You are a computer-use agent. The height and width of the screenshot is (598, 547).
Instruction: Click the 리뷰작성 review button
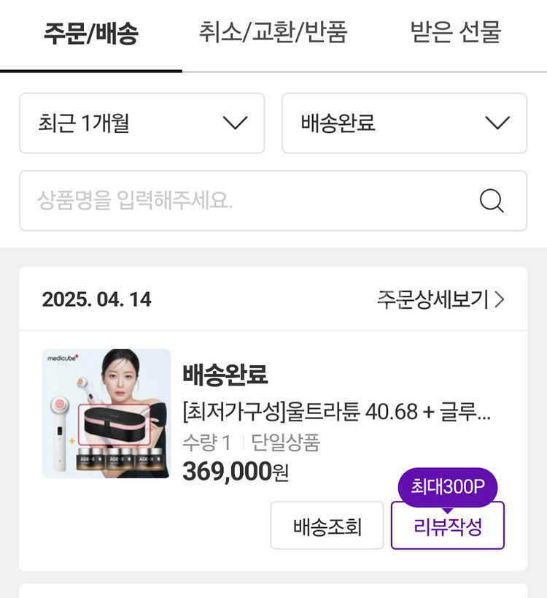448,526
